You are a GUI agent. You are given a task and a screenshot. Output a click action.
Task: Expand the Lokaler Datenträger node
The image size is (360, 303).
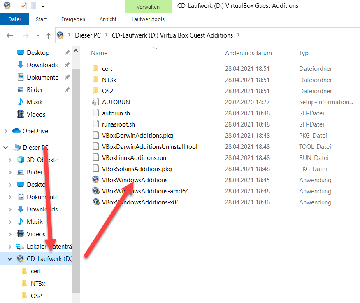(10, 247)
